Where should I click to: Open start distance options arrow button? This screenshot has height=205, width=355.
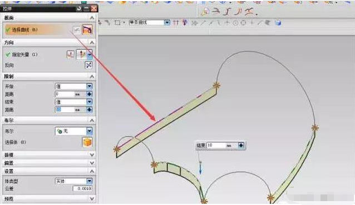(90, 94)
